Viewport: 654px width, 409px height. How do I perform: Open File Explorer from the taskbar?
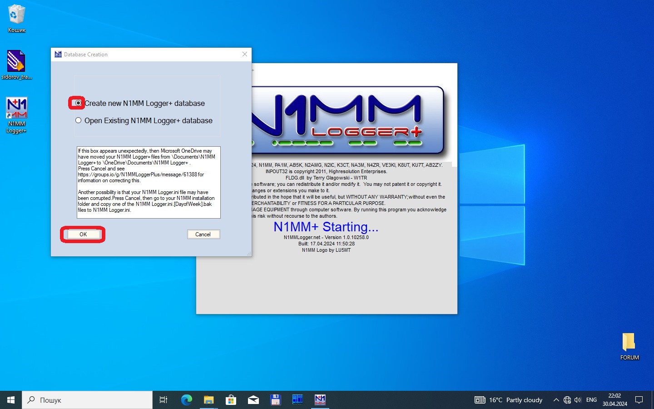point(208,400)
